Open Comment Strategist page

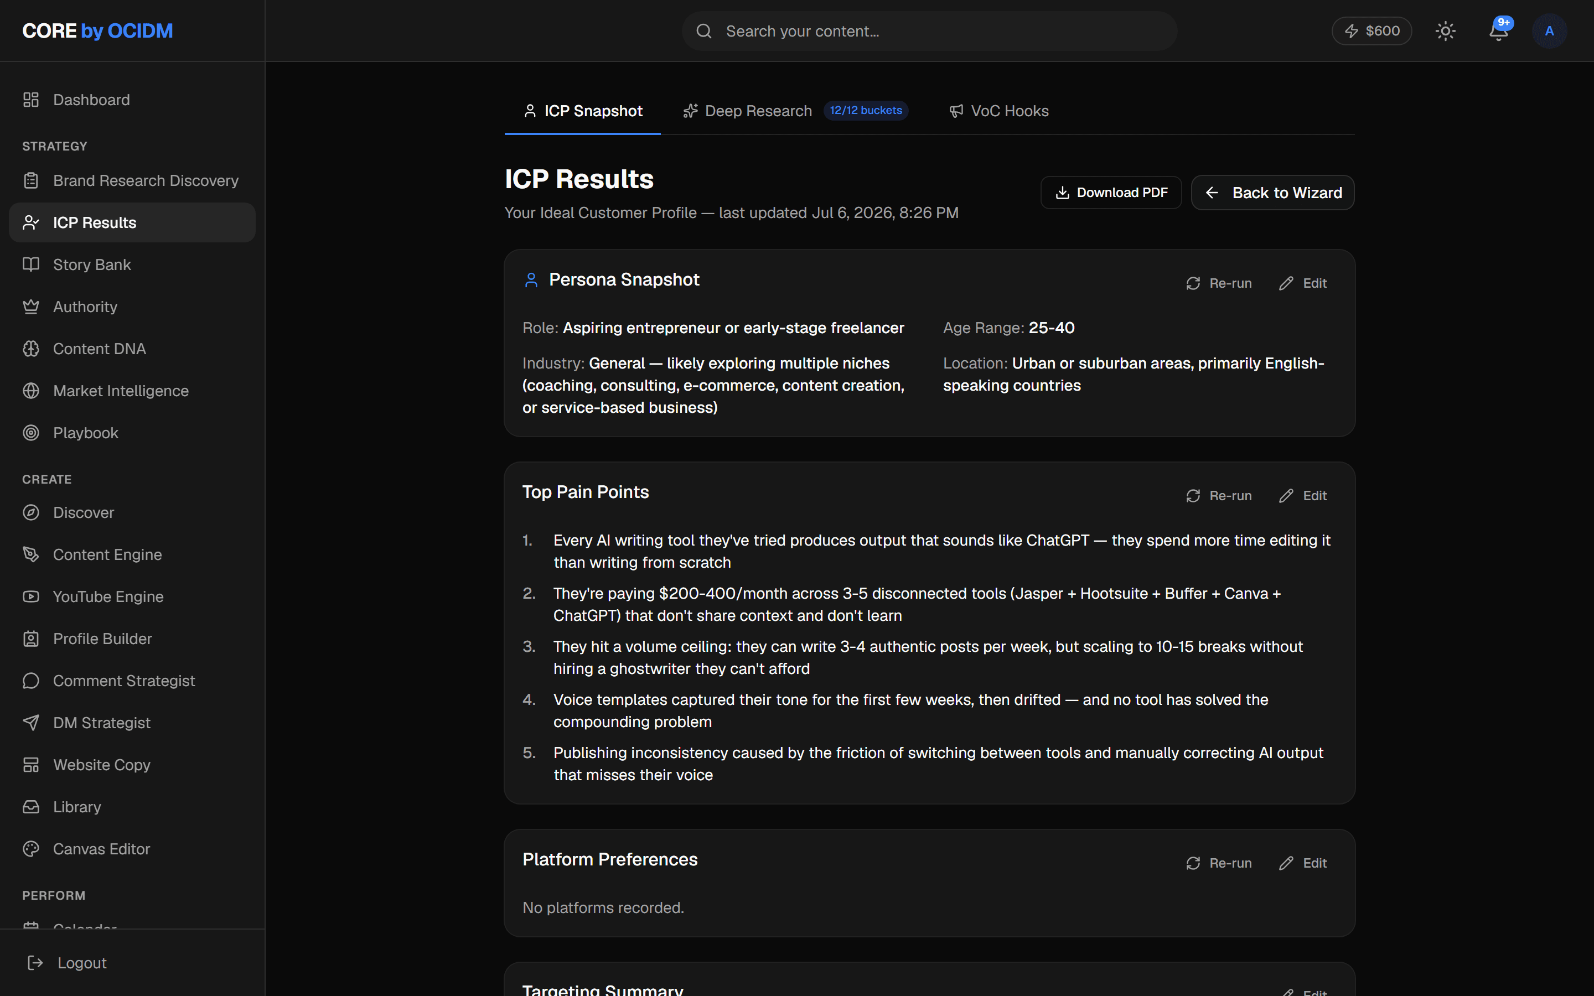[132, 681]
